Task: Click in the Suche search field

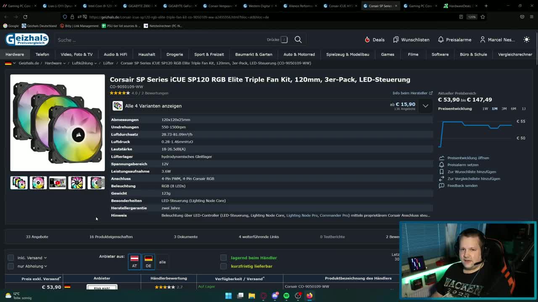Action: pyautogui.click(x=160, y=40)
